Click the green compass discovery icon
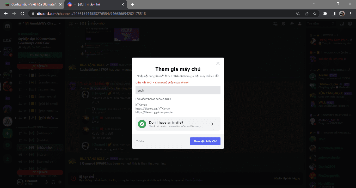356x188 pixels. tap(142, 124)
